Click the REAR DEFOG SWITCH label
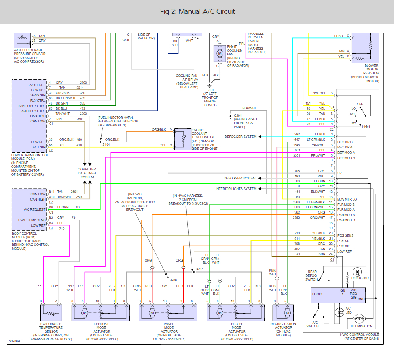This screenshot has height=351, width=394. click(x=311, y=276)
